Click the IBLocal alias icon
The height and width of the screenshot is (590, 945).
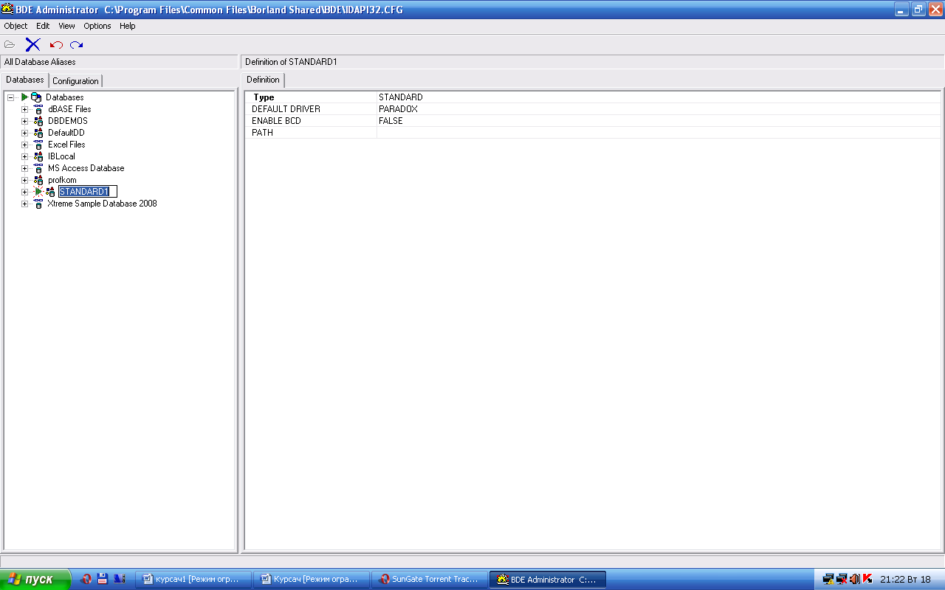tap(38, 156)
